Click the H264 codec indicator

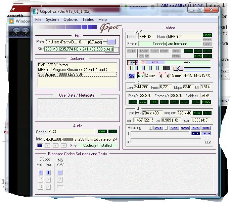(207, 44)
